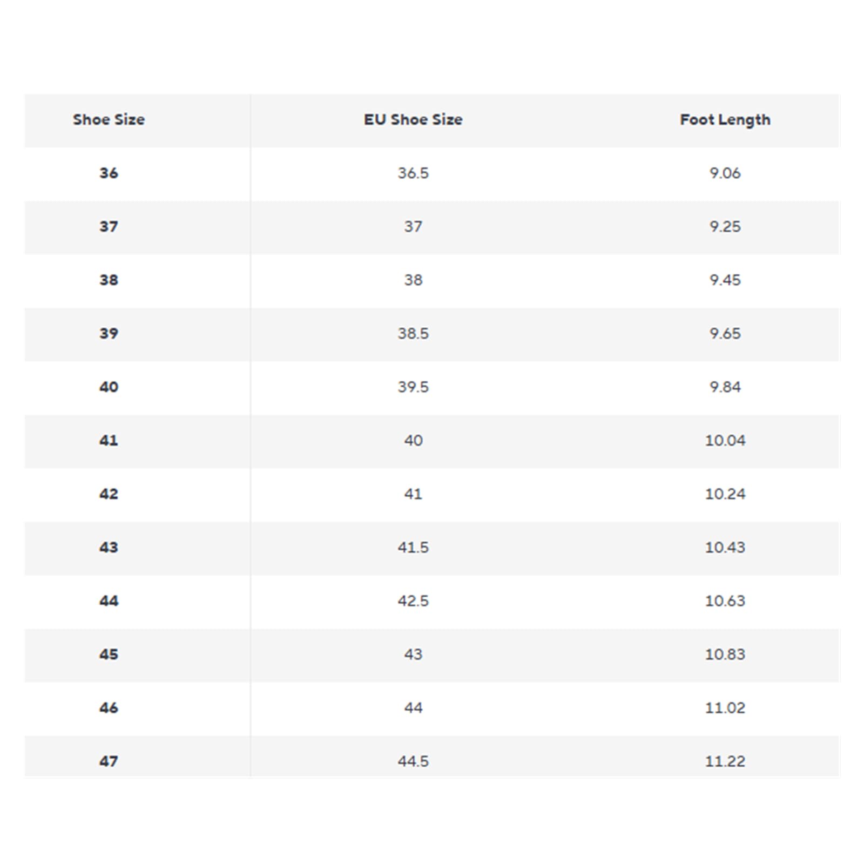Click the foot length 9.06 cell
864x864 pixels.
pos(725,173)
